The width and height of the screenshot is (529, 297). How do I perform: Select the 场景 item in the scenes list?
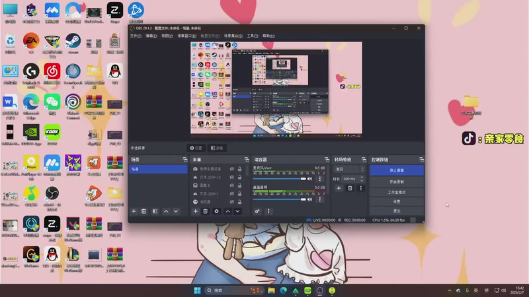pos(158,169)
